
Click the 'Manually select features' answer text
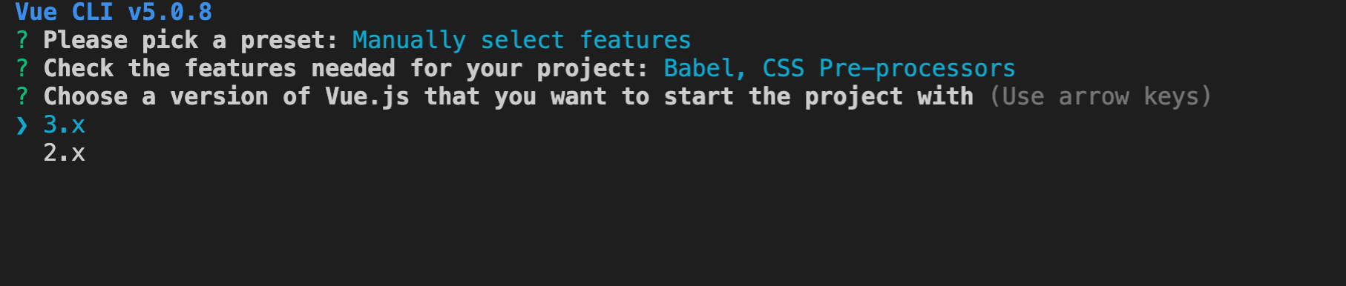click(x=522, y=40)
